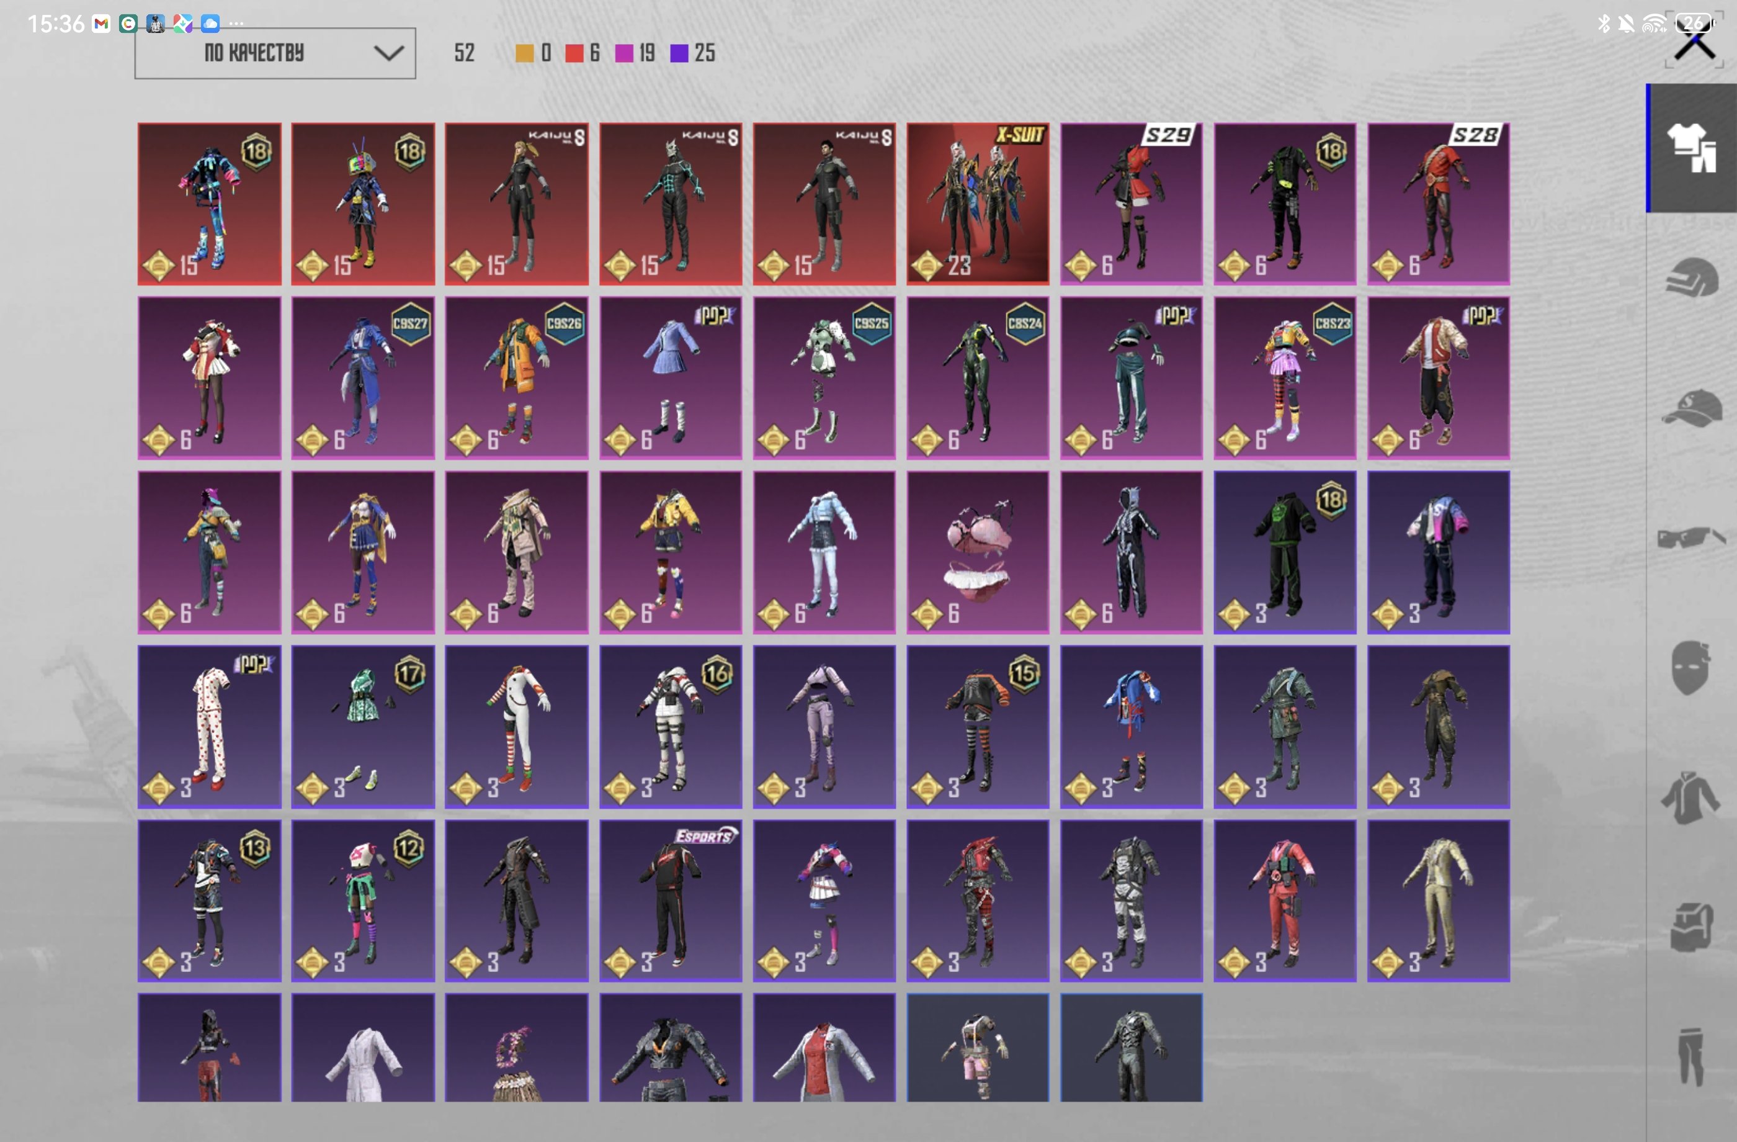1737x1142 pixels.
Task: Select the skeleton bodysuit outfit card
Action: click(x=1132, y=552)
